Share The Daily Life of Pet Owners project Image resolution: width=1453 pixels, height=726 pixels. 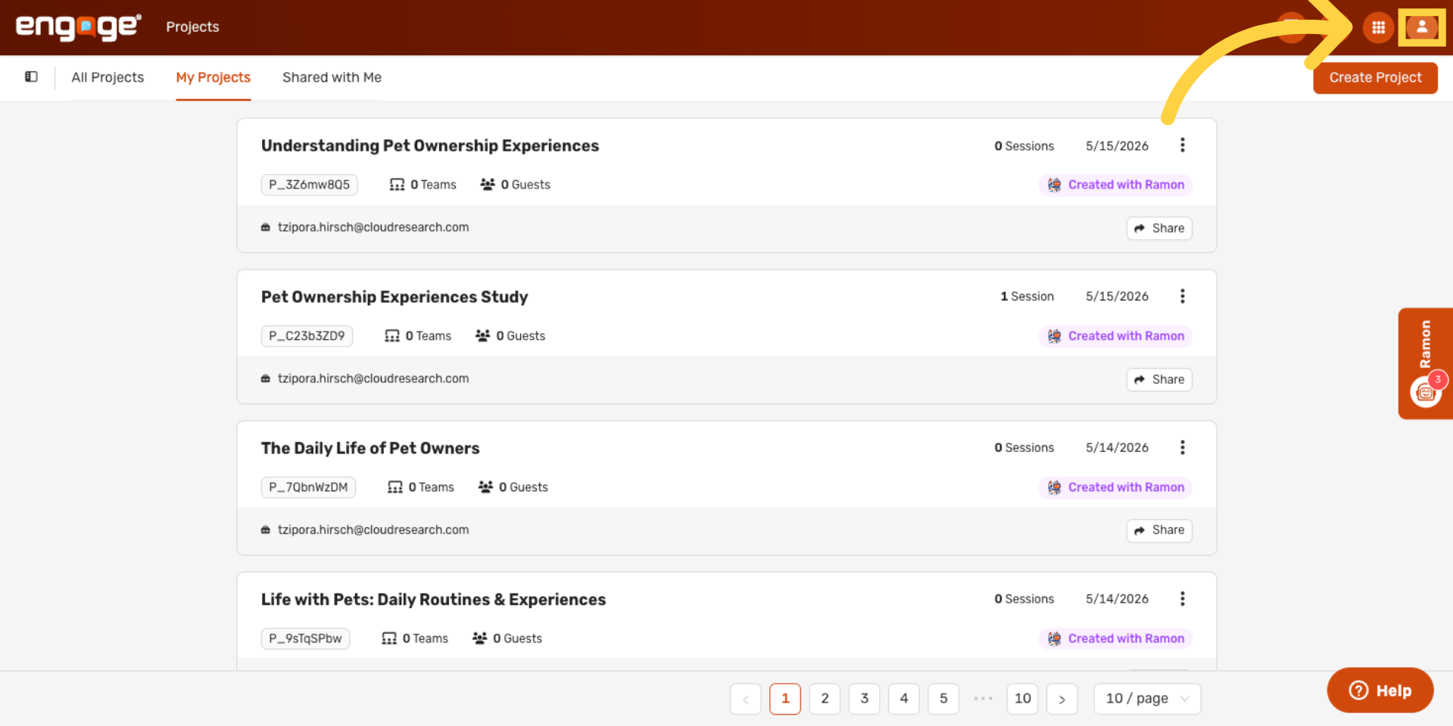click(x=1159, y=530)
